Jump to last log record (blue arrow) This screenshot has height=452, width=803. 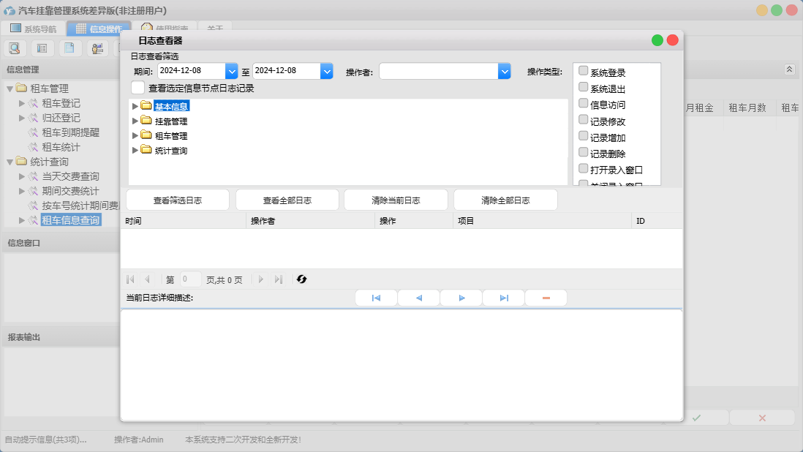click(x=504, y=298)
